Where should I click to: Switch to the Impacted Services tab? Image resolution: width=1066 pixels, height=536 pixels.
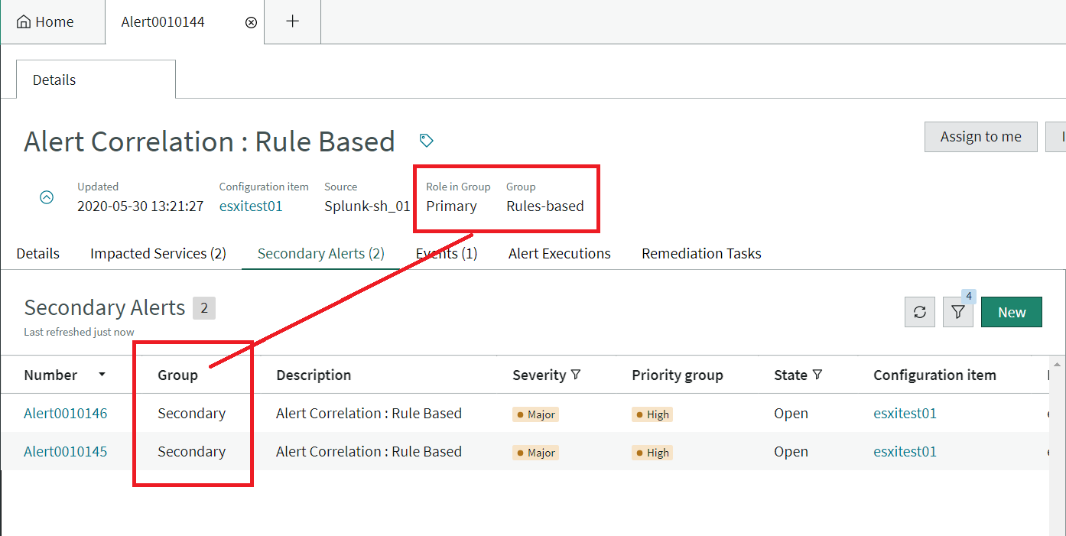click(x=158, y=253)
